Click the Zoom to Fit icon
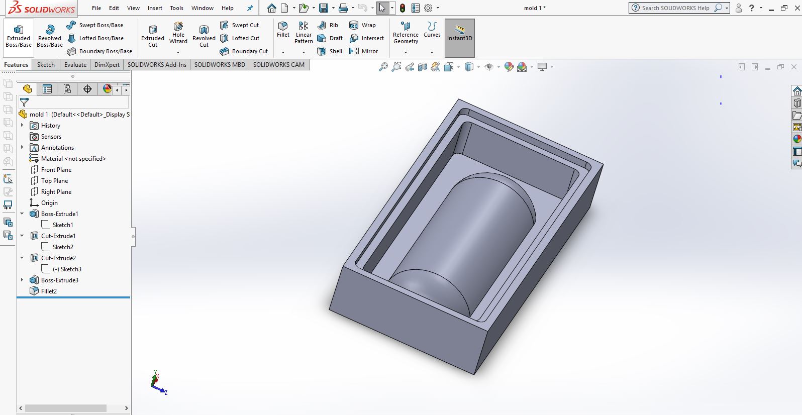The image size is (802, 415). coord(383,67)
